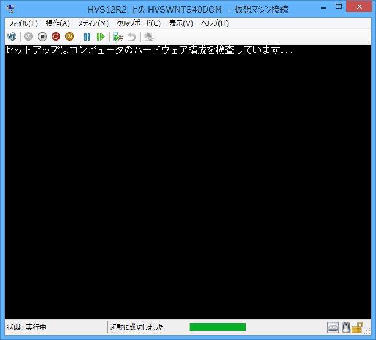Create a checkpoint with the snapshot icon
Screen dimensions: 376x340
117,37
